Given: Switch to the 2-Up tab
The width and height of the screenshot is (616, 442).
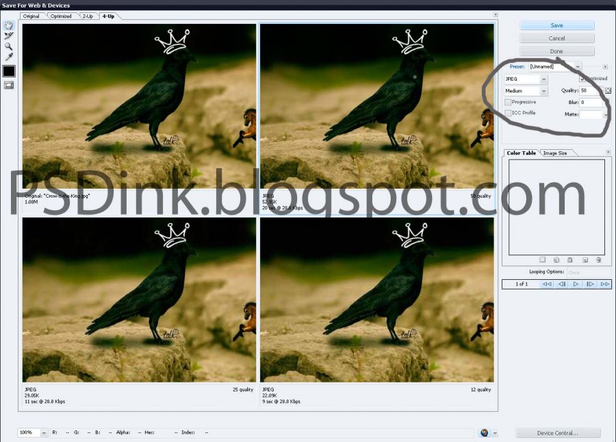Looking at the screenshot, I should [x=88, y=16].
